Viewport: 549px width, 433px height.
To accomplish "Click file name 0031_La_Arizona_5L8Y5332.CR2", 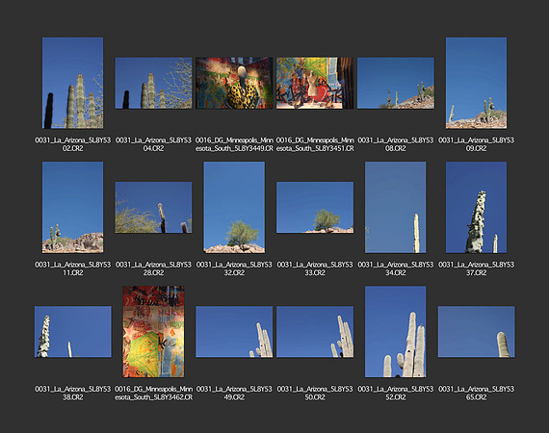I will coord(234,268).
